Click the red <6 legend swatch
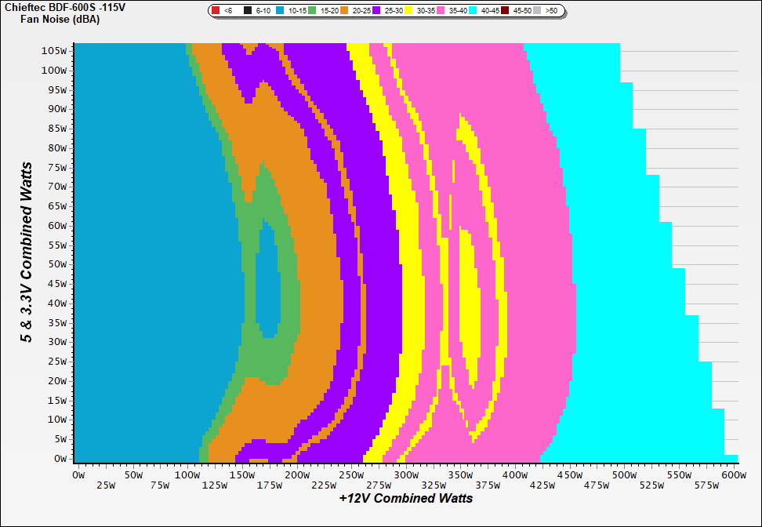Viewport: 762px width, 527px height. [216, 11]
